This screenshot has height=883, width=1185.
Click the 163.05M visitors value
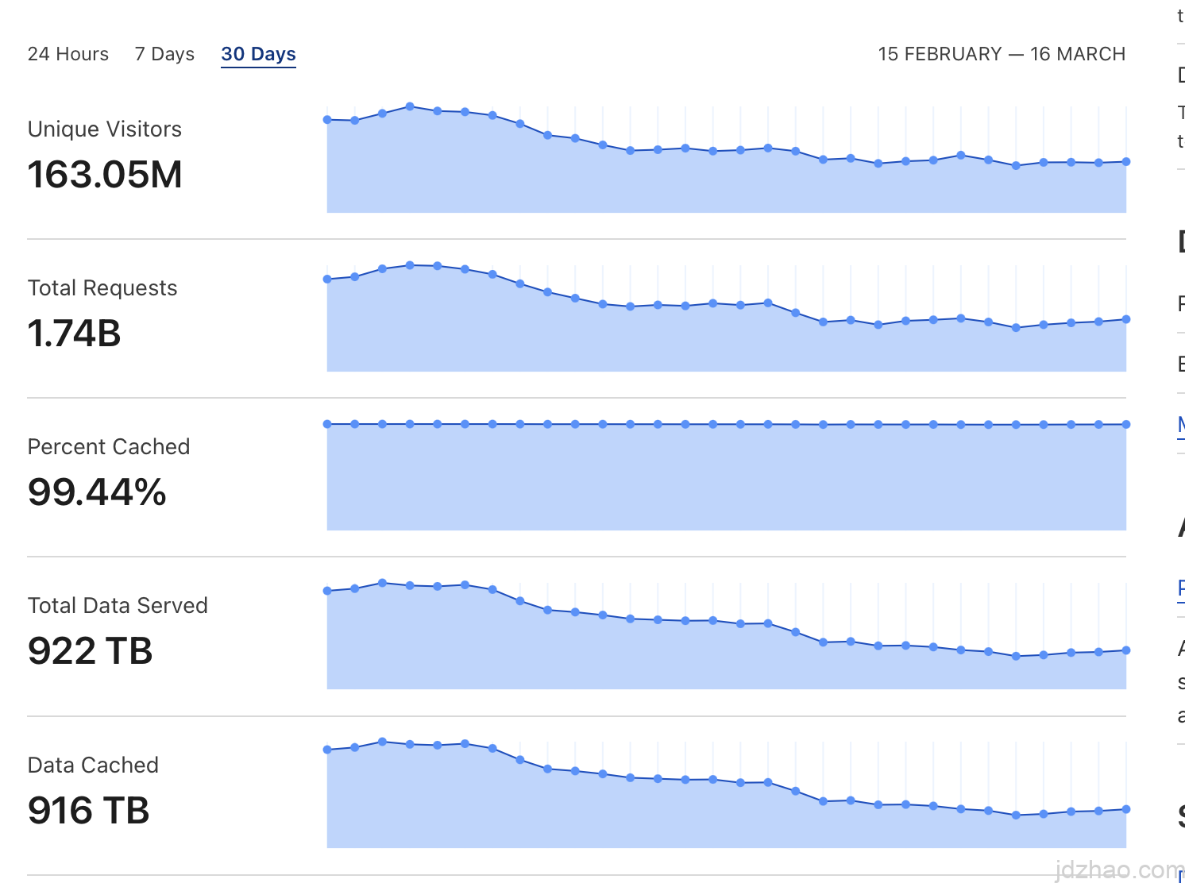tap(105, 175)
